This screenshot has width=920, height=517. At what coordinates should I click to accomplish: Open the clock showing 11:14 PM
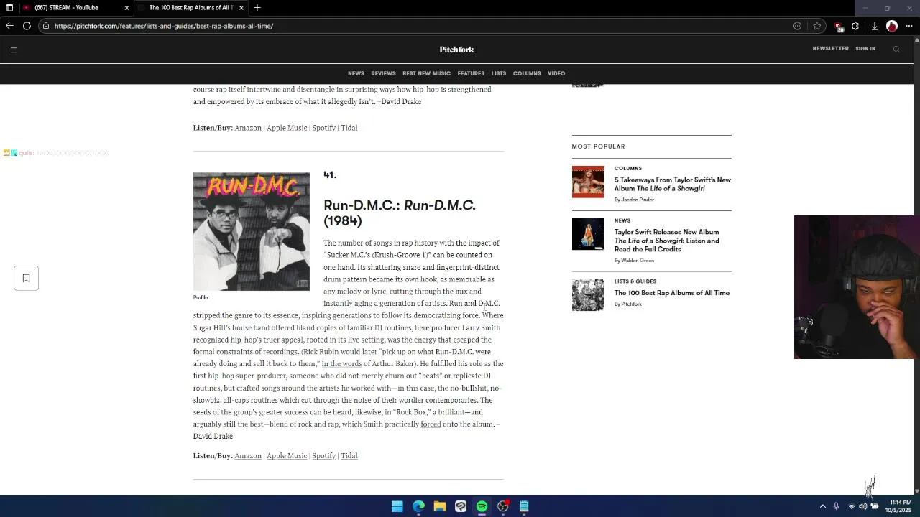(900, 506)
